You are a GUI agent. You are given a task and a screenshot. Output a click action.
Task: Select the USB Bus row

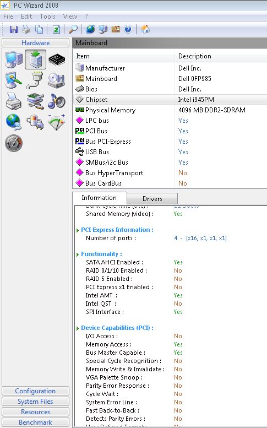point(170,152)
